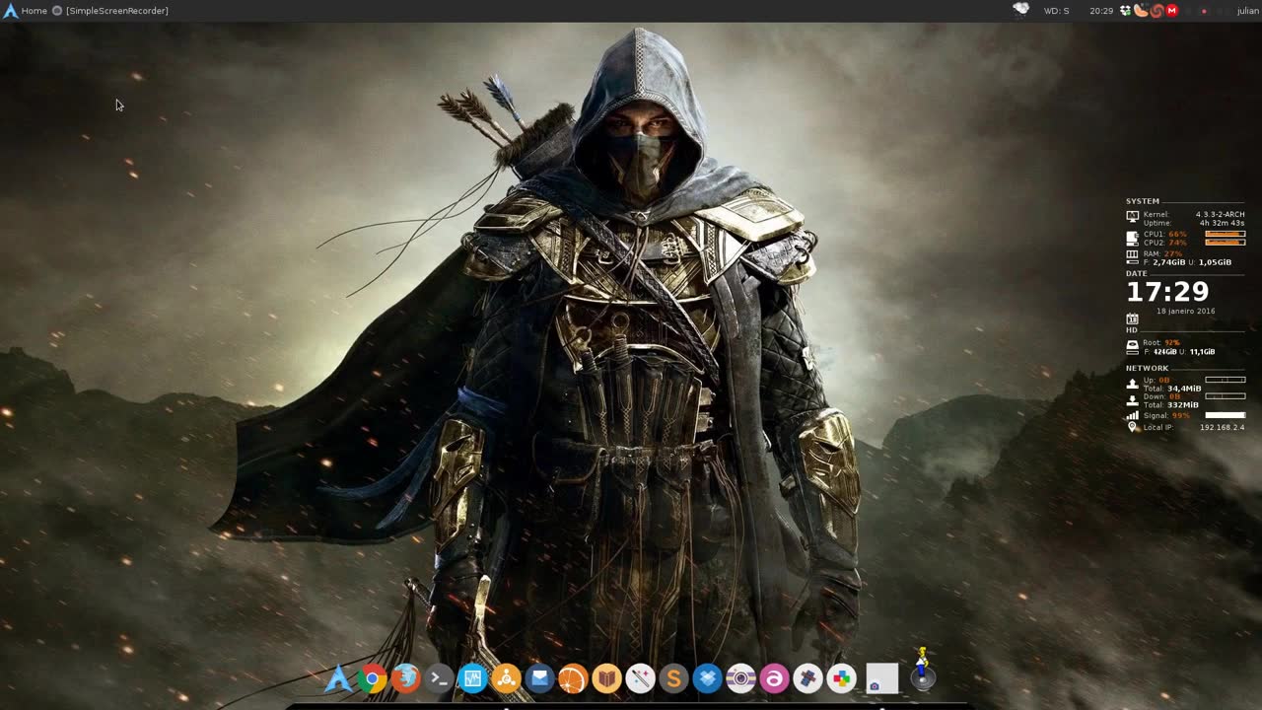Open the colorful plus-sign app in the dock
This screenshot has width=1262, height=710.
[841, 678]
